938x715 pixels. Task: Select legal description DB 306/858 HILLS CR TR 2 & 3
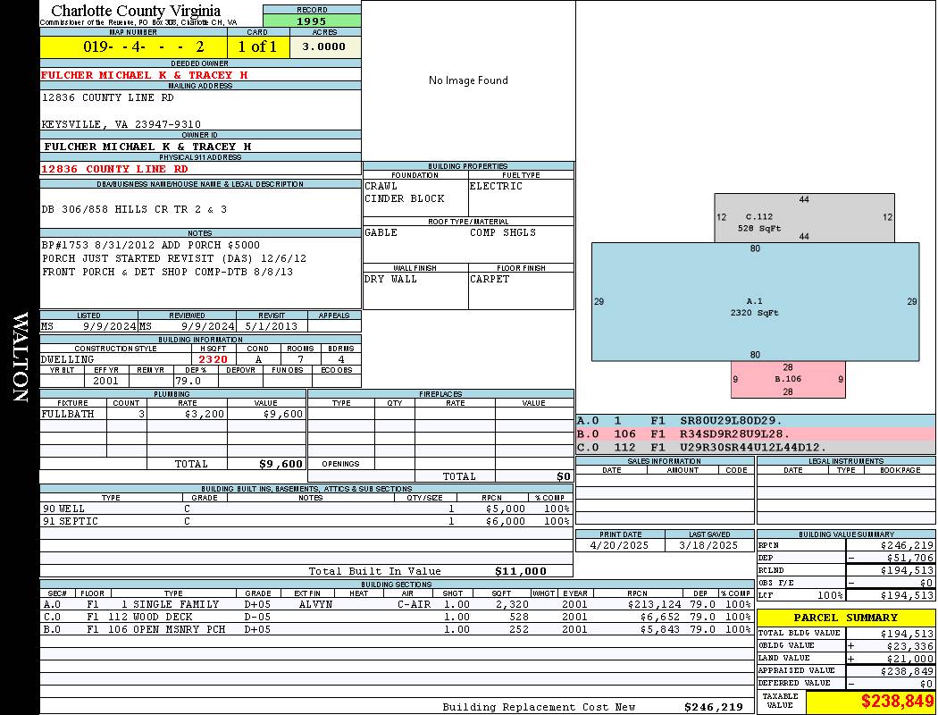click(134, 209)
